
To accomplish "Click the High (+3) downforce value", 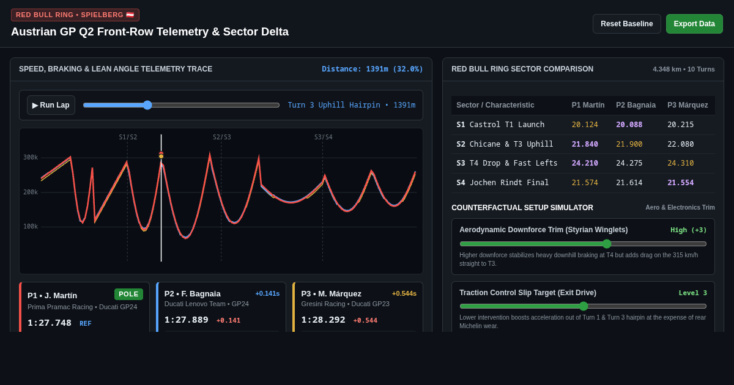I will pos(689,230).
